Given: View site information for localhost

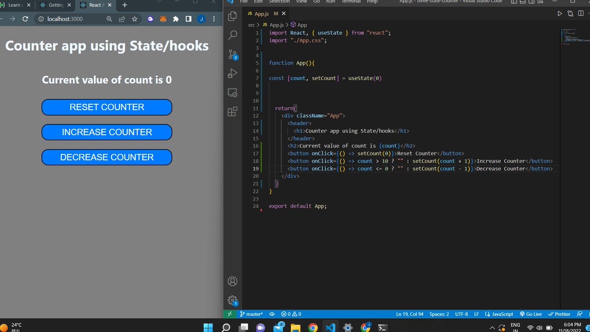Looking at the screenshot, I should (41, 19).
